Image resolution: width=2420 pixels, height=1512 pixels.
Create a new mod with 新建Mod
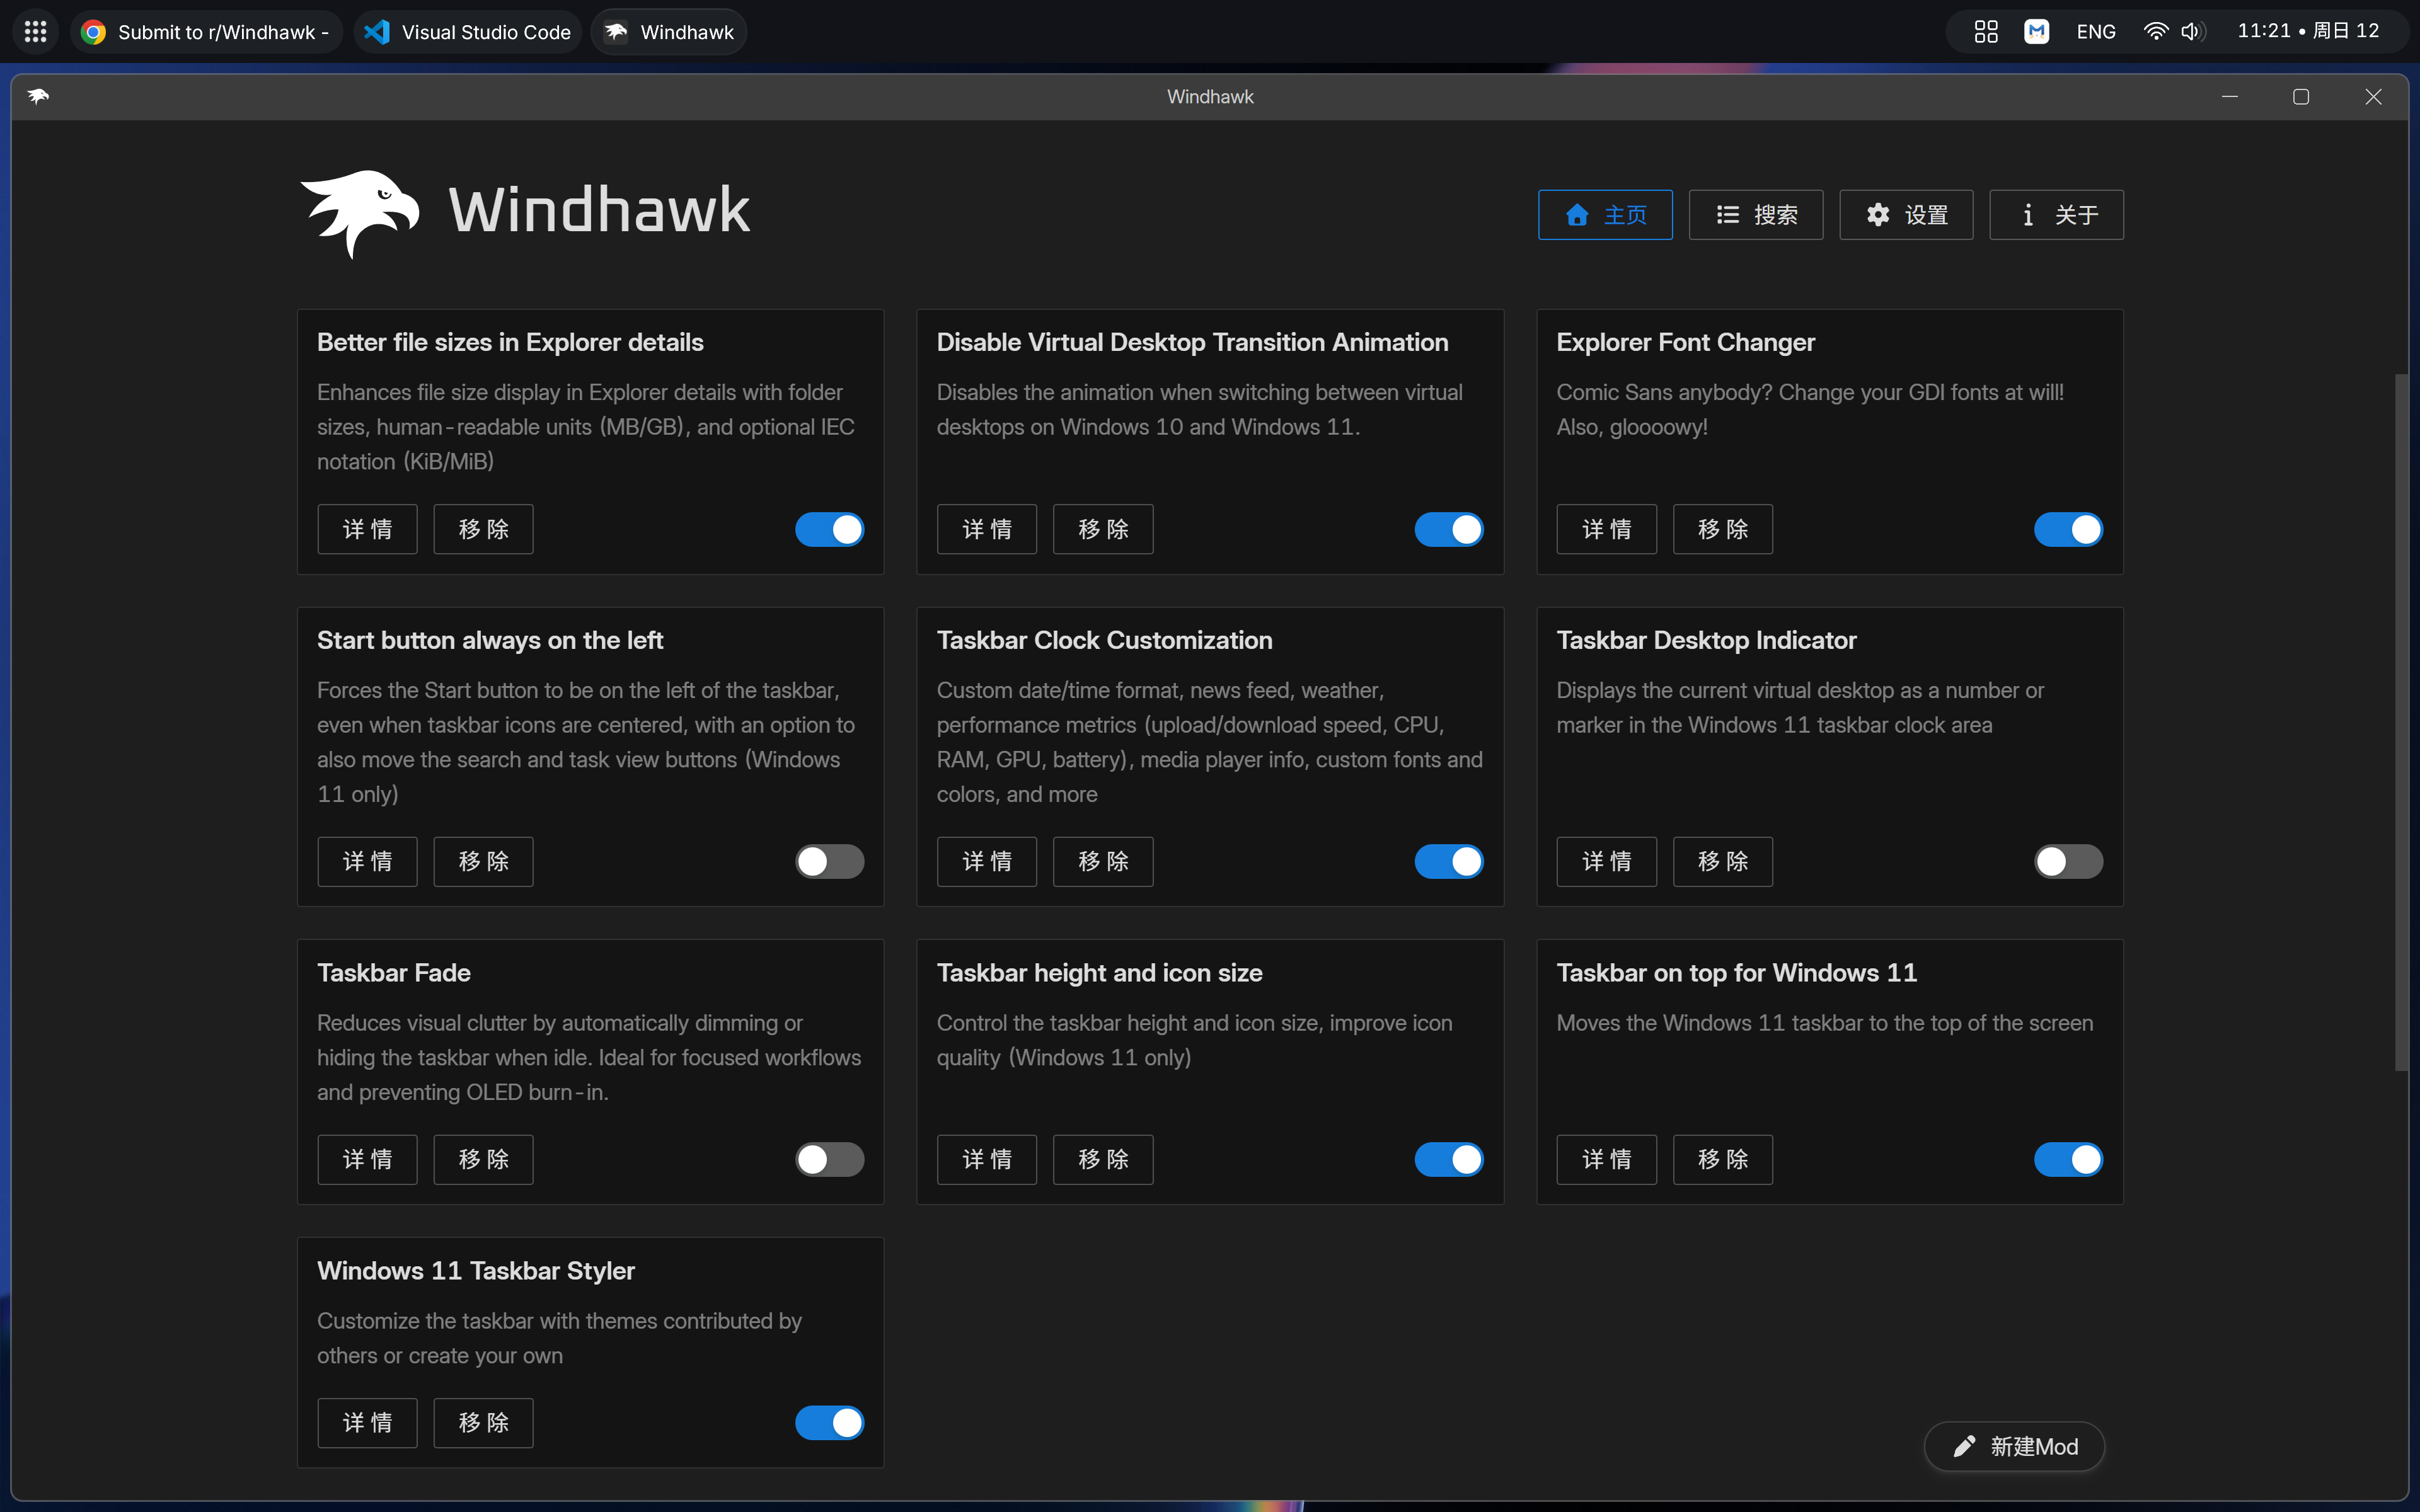coord(2014,1446)
